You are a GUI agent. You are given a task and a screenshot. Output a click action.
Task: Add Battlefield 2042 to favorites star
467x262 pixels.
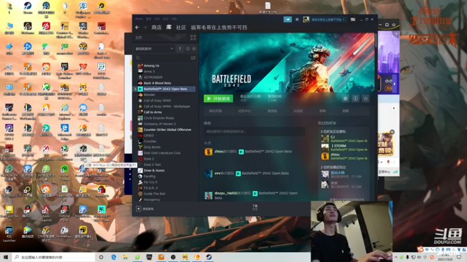point(366,98)
